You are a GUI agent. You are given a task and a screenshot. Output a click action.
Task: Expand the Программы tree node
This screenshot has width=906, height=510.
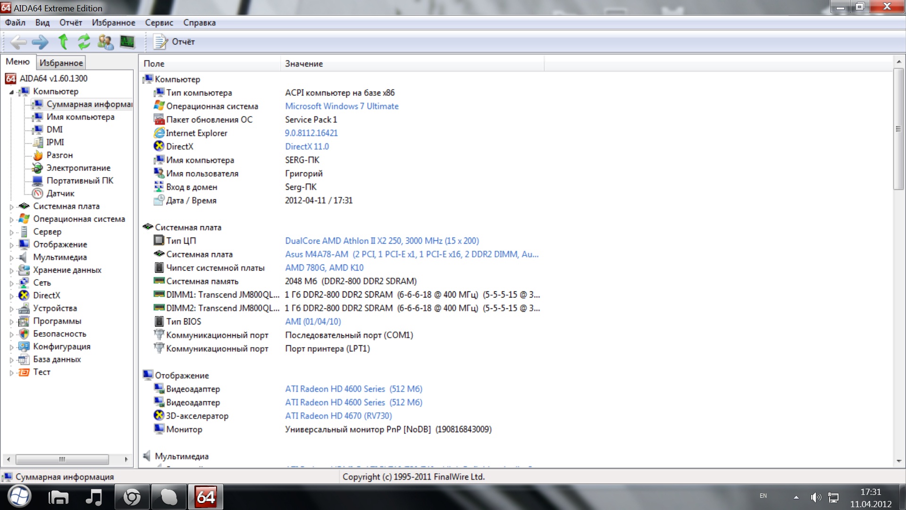pos(12,322)
